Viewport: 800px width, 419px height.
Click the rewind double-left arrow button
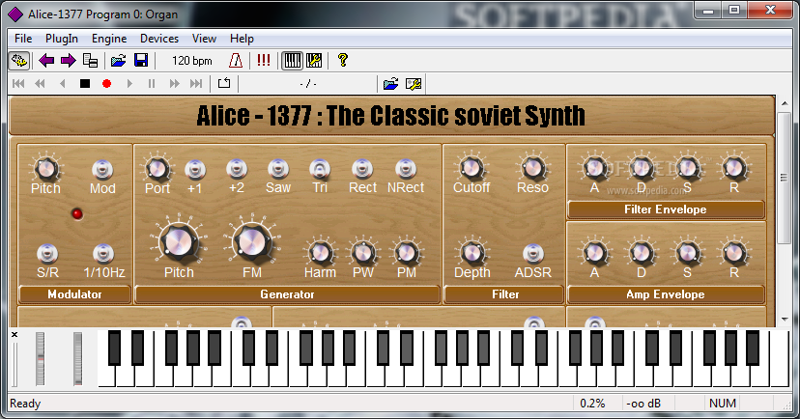point(40,84)
